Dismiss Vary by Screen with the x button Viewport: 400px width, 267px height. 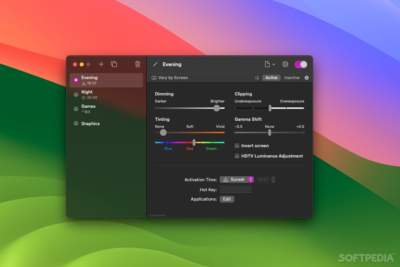pyautogui.click(x=306, y=77)
